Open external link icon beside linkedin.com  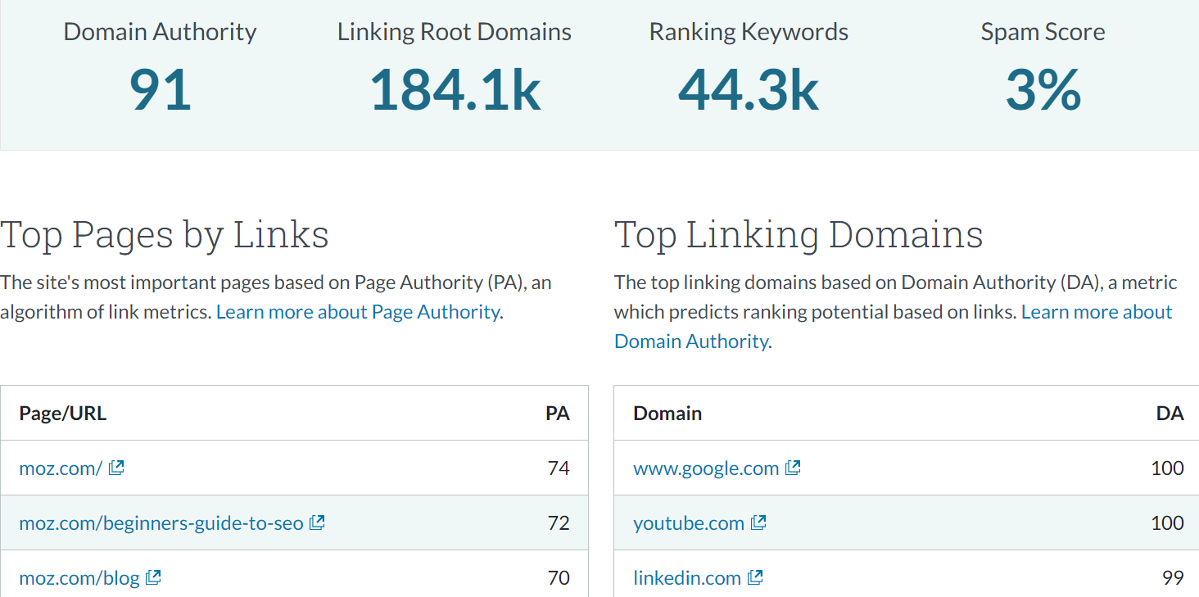pyautogui.click(x=755, y=577)
